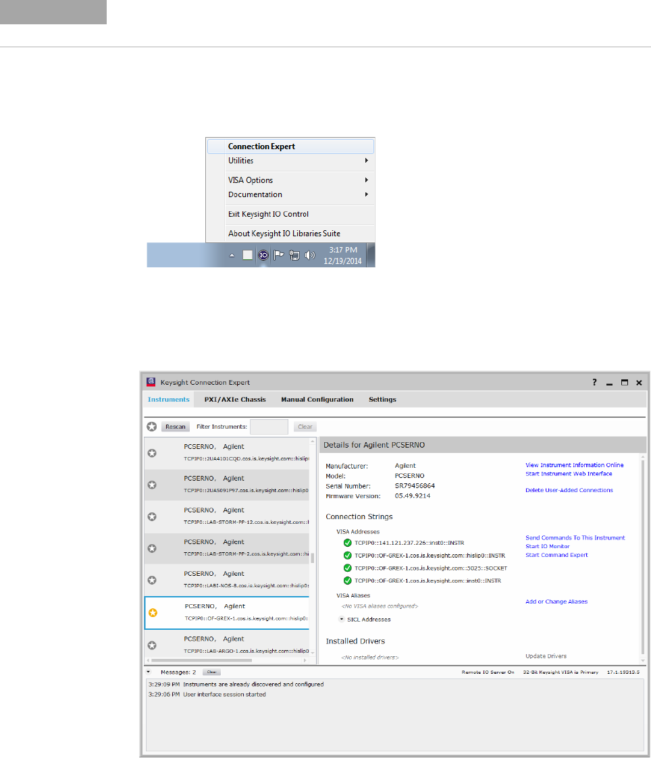Screen dimensions: 651x777
Task: Click the Clear filter button
Action: coord(305,427)
